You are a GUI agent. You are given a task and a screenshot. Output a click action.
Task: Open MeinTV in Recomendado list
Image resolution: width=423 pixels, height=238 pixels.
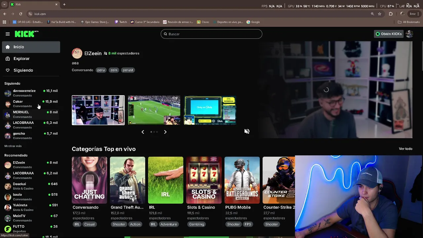point(31,218)
